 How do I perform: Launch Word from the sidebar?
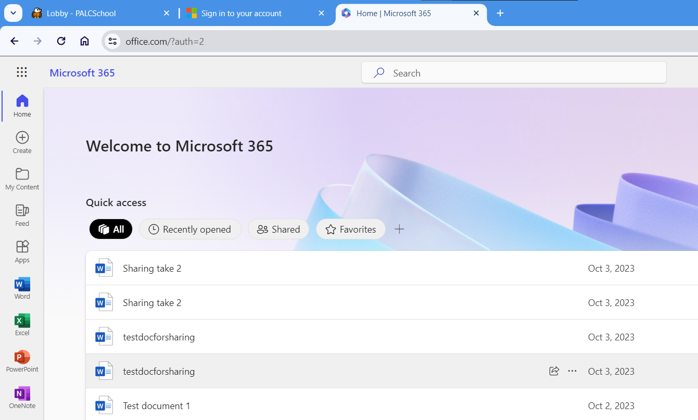pos(22,288)
